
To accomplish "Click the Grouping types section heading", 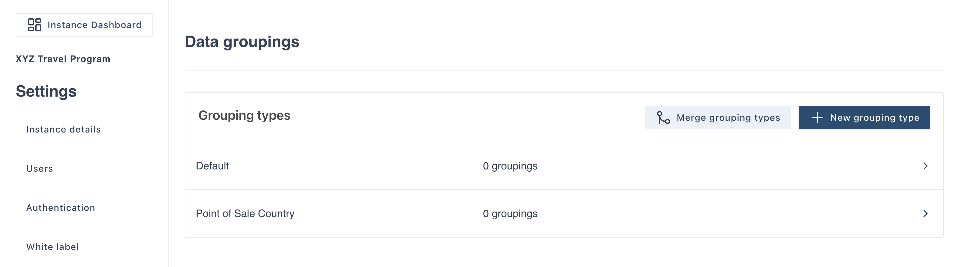I will [244, 116].
